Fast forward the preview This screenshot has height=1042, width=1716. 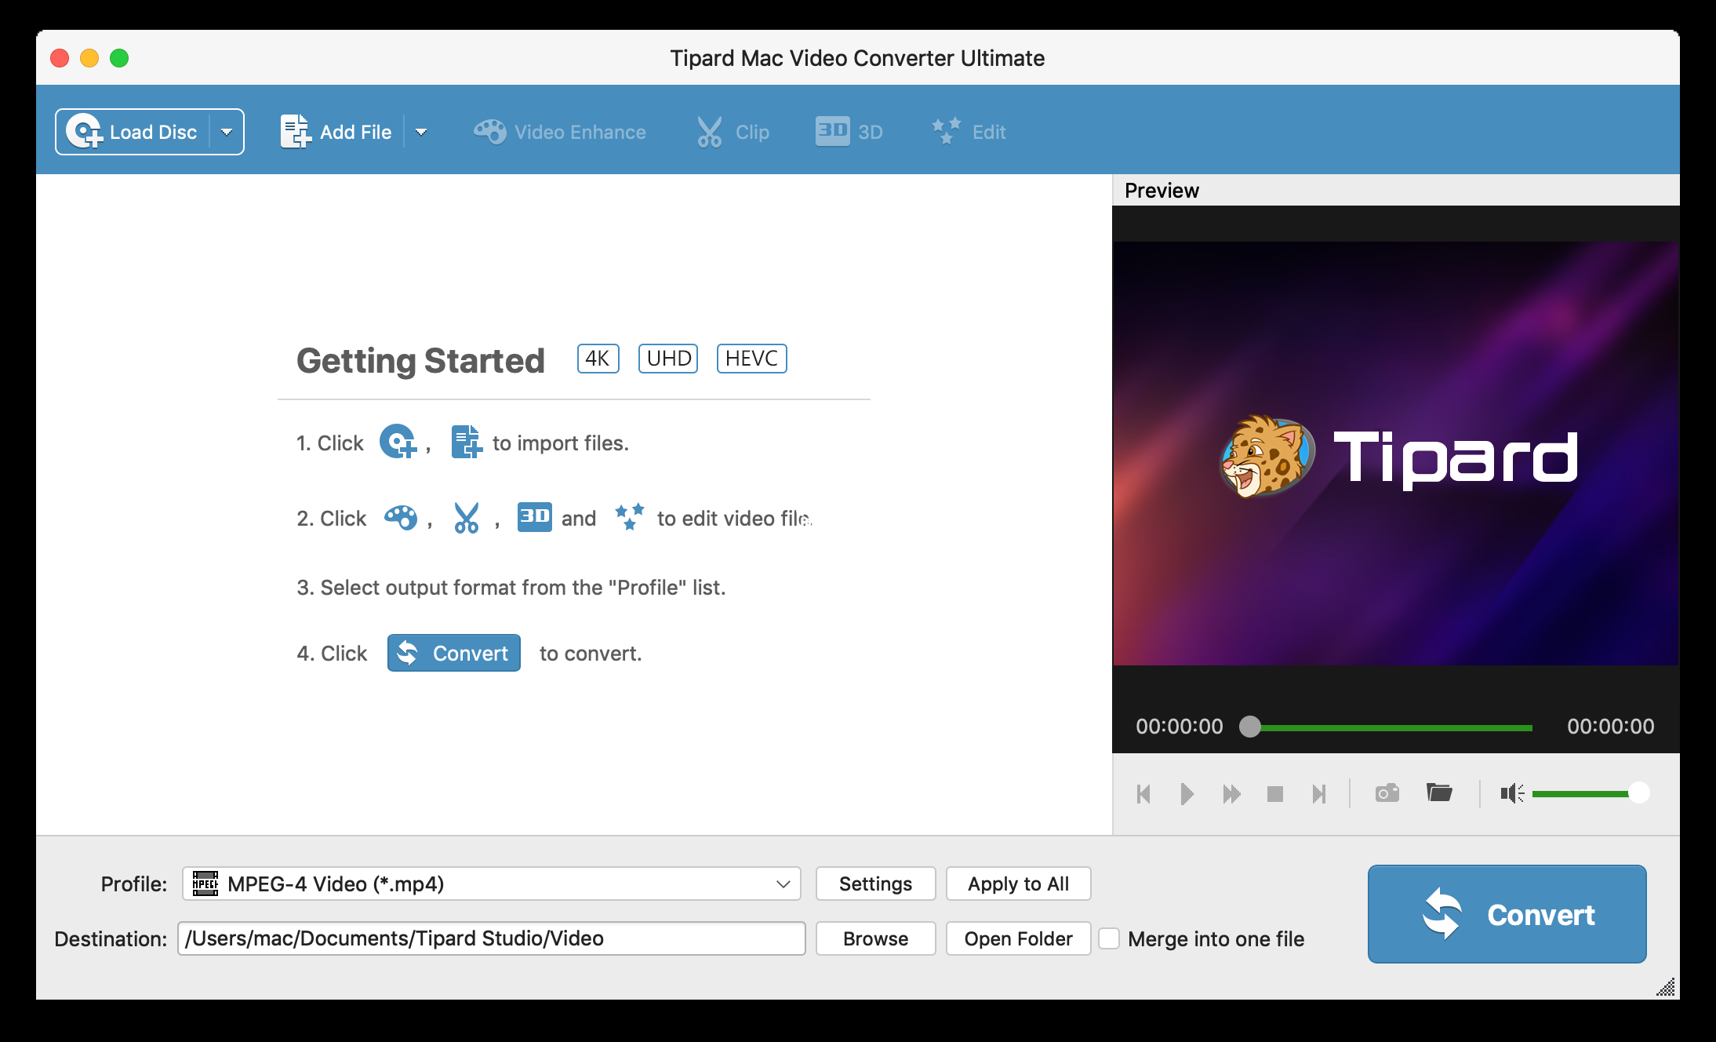coord(1231,794)
